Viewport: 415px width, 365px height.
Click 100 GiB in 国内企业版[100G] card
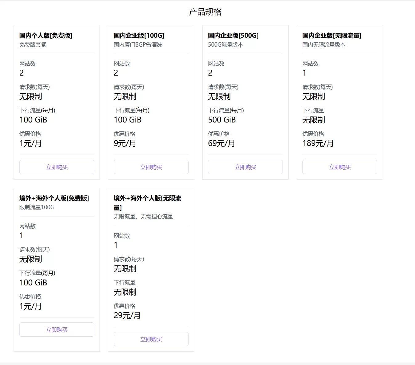128,120
